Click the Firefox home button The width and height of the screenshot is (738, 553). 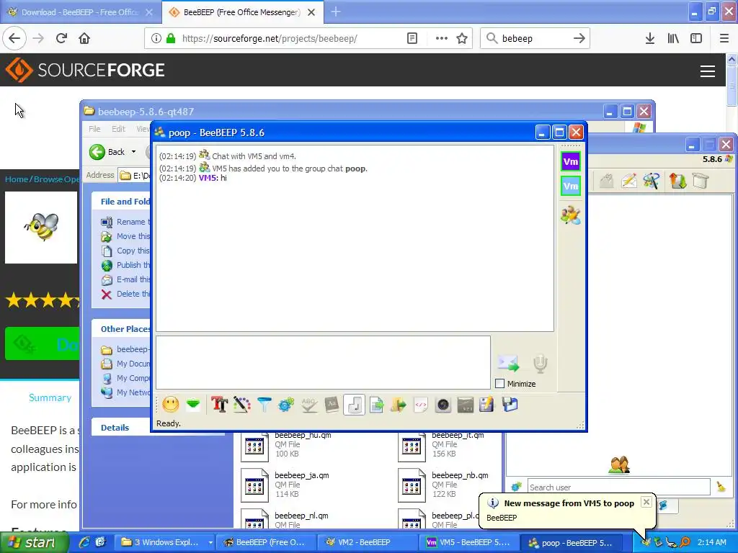coord(84,39)
